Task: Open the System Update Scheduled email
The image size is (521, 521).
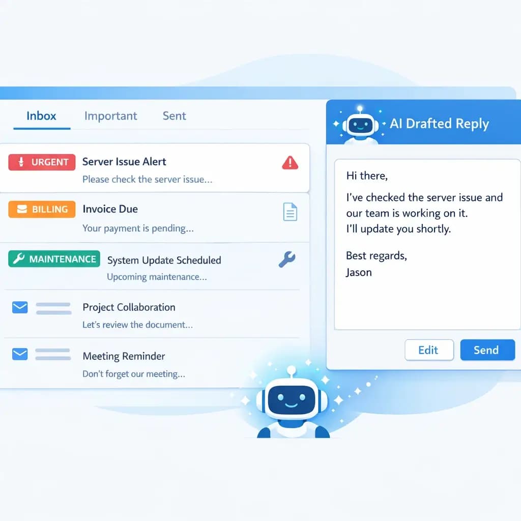Action: (155, 266)
